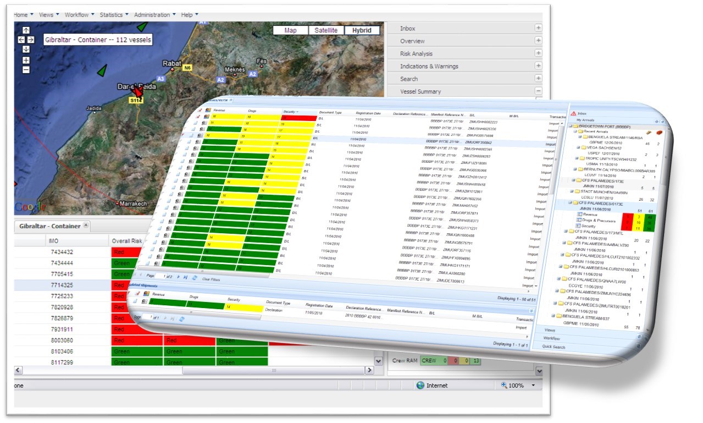Viewport: 703px width, 423px height.
Task: Click the Security document icon in tree
Action: [x=578, y=226]
